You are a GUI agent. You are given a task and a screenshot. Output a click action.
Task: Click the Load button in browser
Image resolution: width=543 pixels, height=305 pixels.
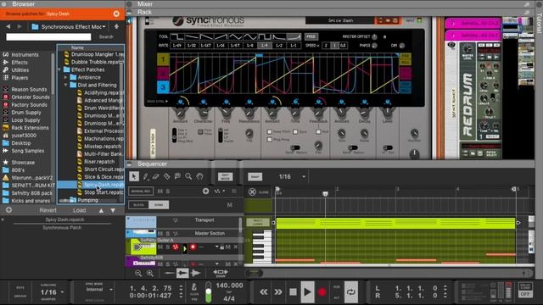(79, 210)
